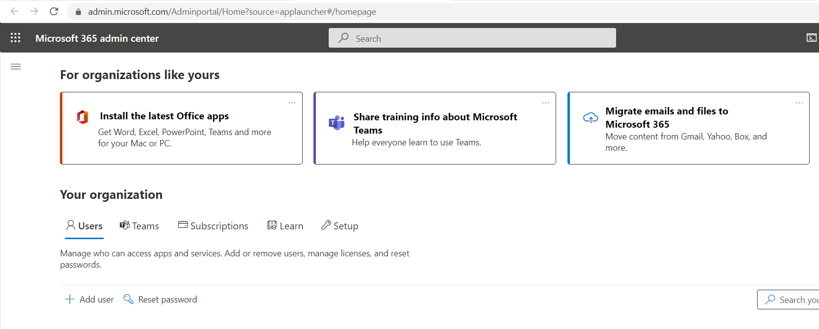Switch to the Setup tab
819x329 pixels.
click(339, 226)
